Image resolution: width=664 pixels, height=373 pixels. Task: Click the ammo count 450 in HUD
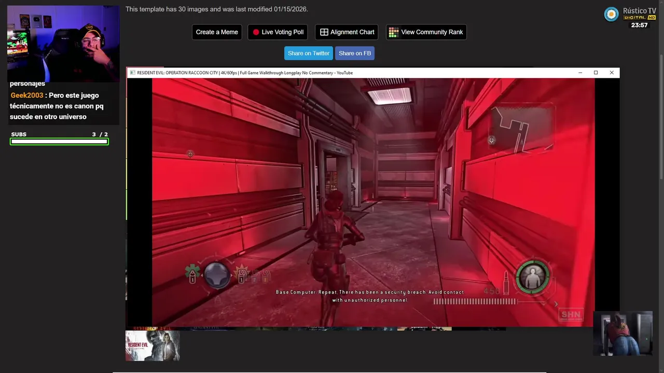[492, 291]
